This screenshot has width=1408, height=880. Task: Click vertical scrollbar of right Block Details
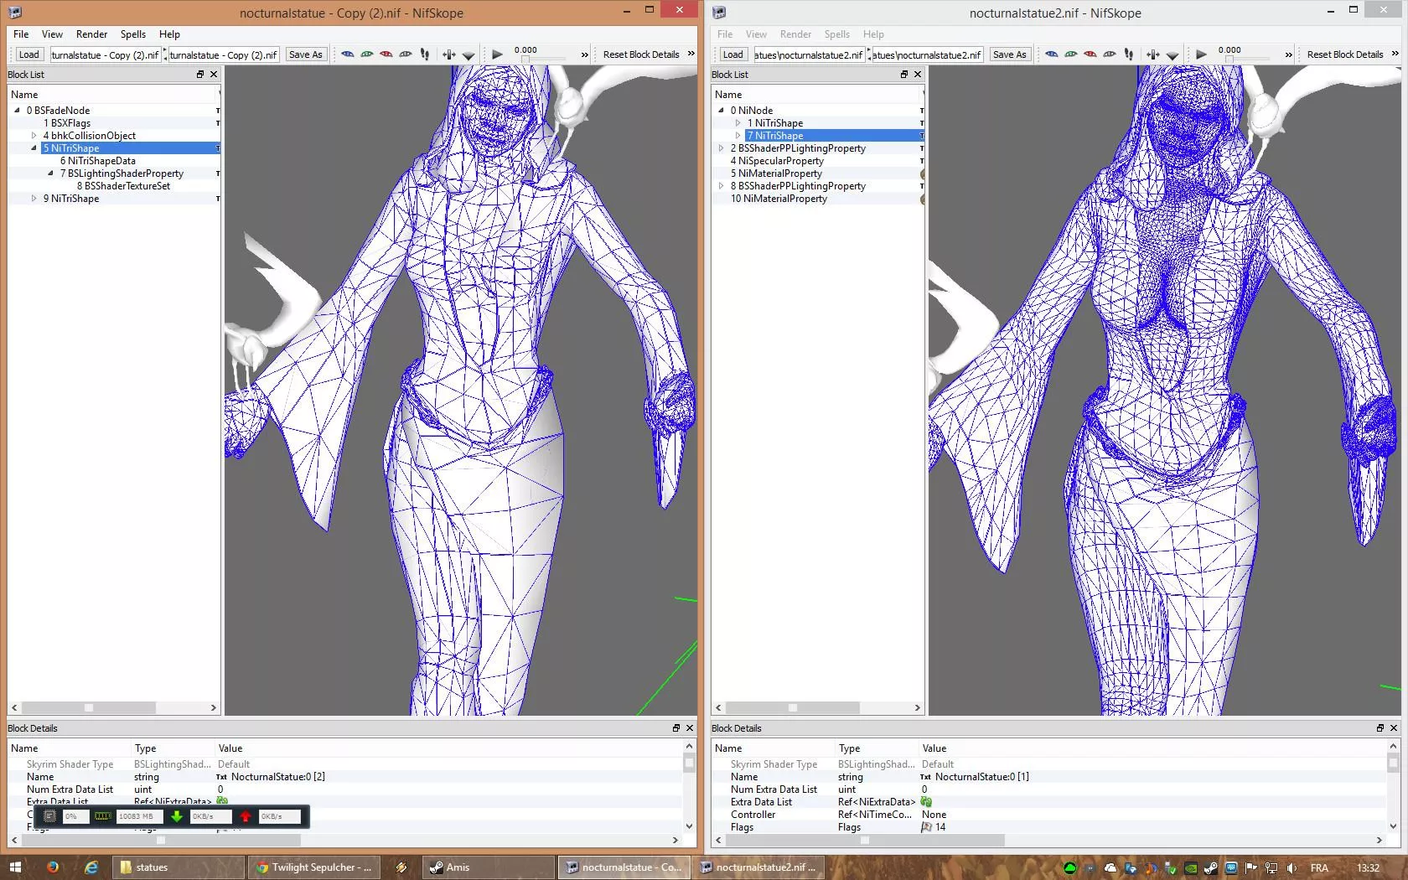point(1393,786)
